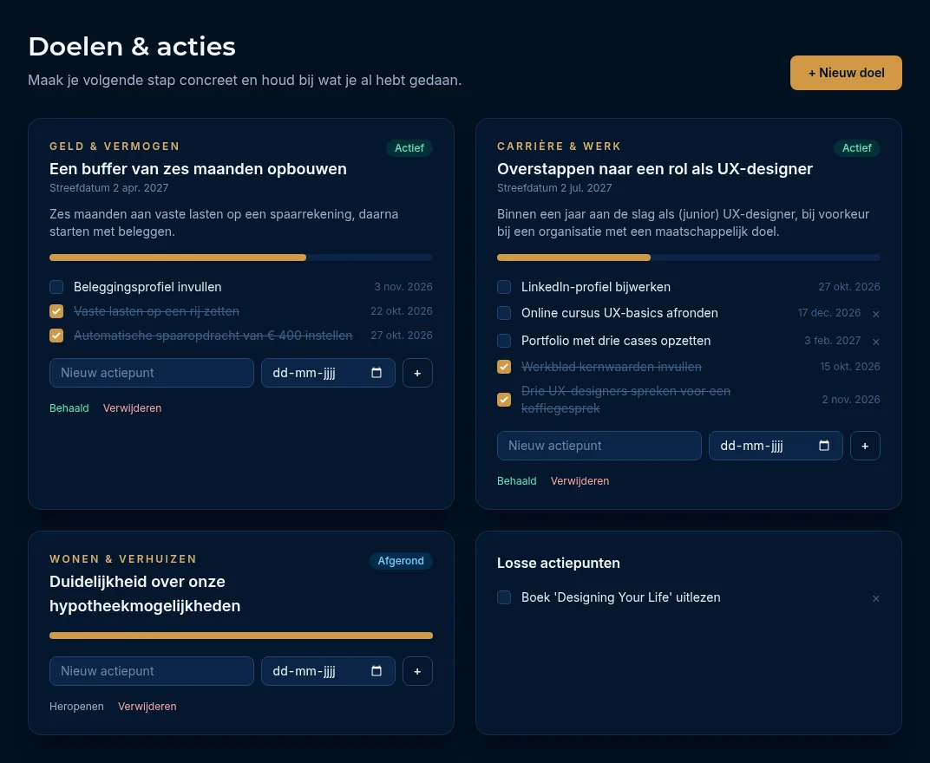The height and width of the screenshot is (763, 930).
Task: Click 'Losse actiepunten' heading
Action: click(x=558, y=564)
